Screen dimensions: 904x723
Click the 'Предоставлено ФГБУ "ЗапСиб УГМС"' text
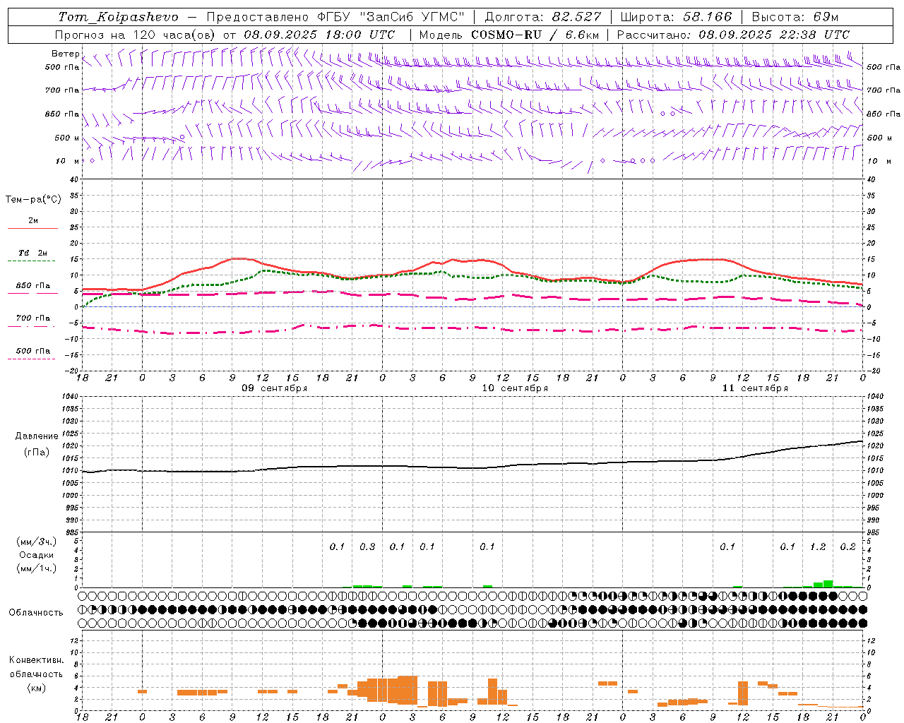335,17
